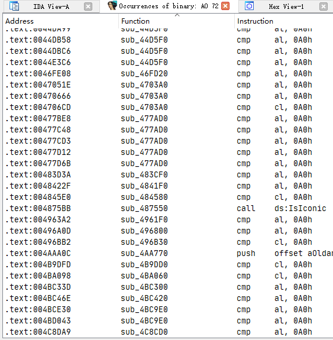
Task: Select row .text:00477C48
Action: click(168, 130)
